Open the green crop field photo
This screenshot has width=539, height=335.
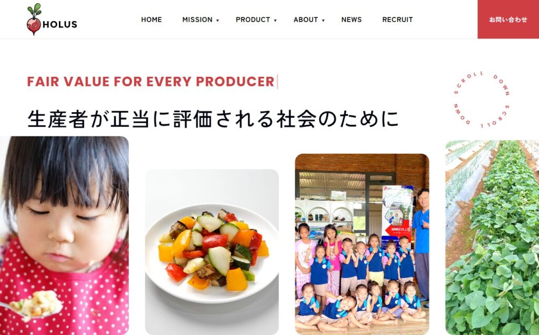tap(492, 238)
